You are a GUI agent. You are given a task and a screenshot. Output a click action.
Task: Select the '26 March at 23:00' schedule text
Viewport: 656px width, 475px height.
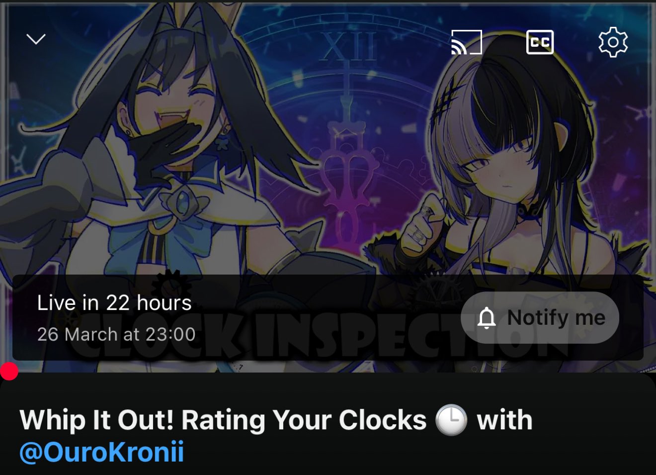pyautogui.click(x=116, y=334)
